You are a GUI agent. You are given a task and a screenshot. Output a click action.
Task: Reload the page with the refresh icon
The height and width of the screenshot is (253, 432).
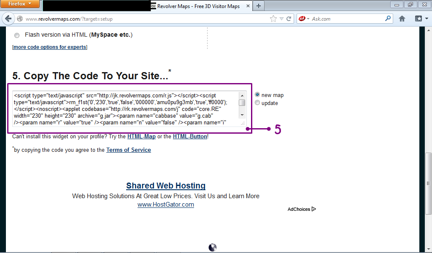click(289, 19)
